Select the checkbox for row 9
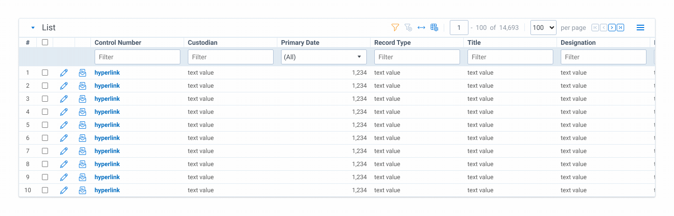 (45, 177)
